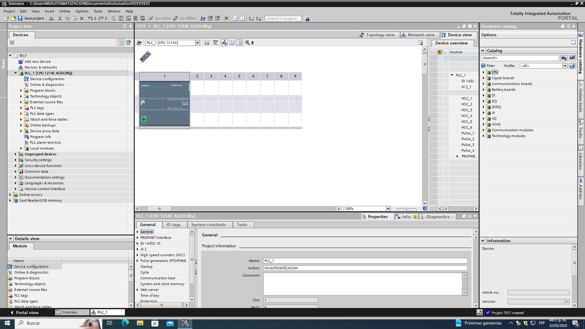Adjust the device view zoom slider

tap(406, 209)
